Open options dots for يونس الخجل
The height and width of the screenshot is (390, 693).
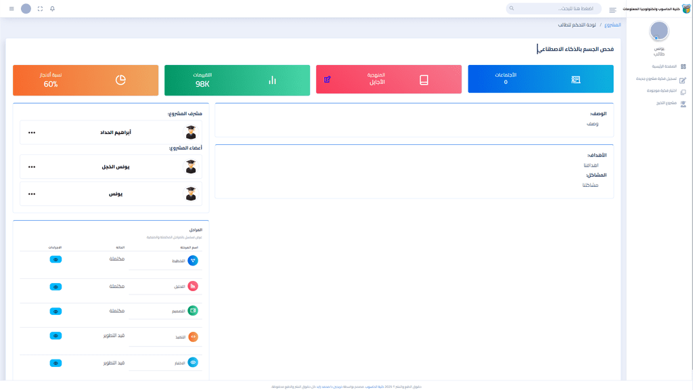click(x=32, y=167)
